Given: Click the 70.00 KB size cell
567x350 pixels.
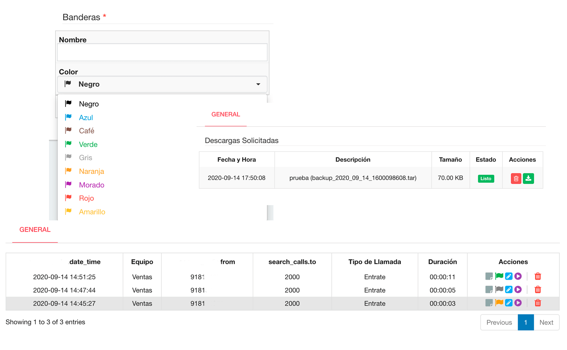Looking at the screenshot, I should 450,178.
